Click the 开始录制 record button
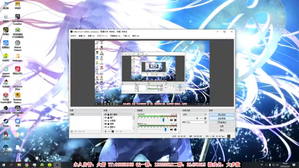The image size is (299, 168). pyautogui.click(x=222, y=118)
